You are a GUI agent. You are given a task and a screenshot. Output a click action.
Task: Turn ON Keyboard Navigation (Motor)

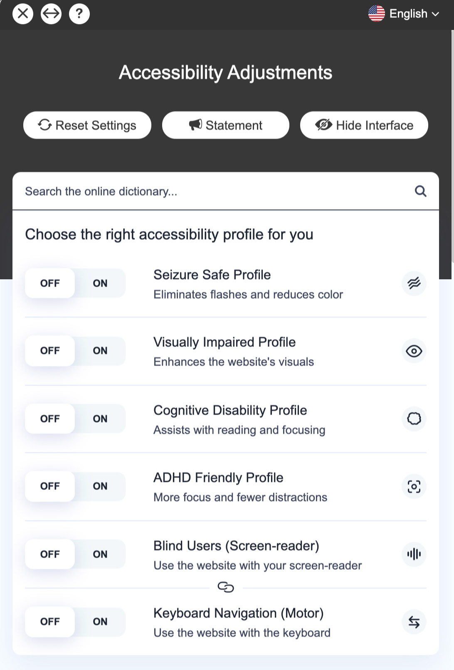(x=100, y=621)
